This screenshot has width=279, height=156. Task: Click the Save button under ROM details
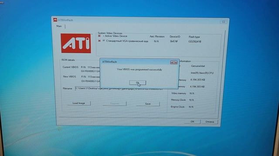(x=148, y=104)
